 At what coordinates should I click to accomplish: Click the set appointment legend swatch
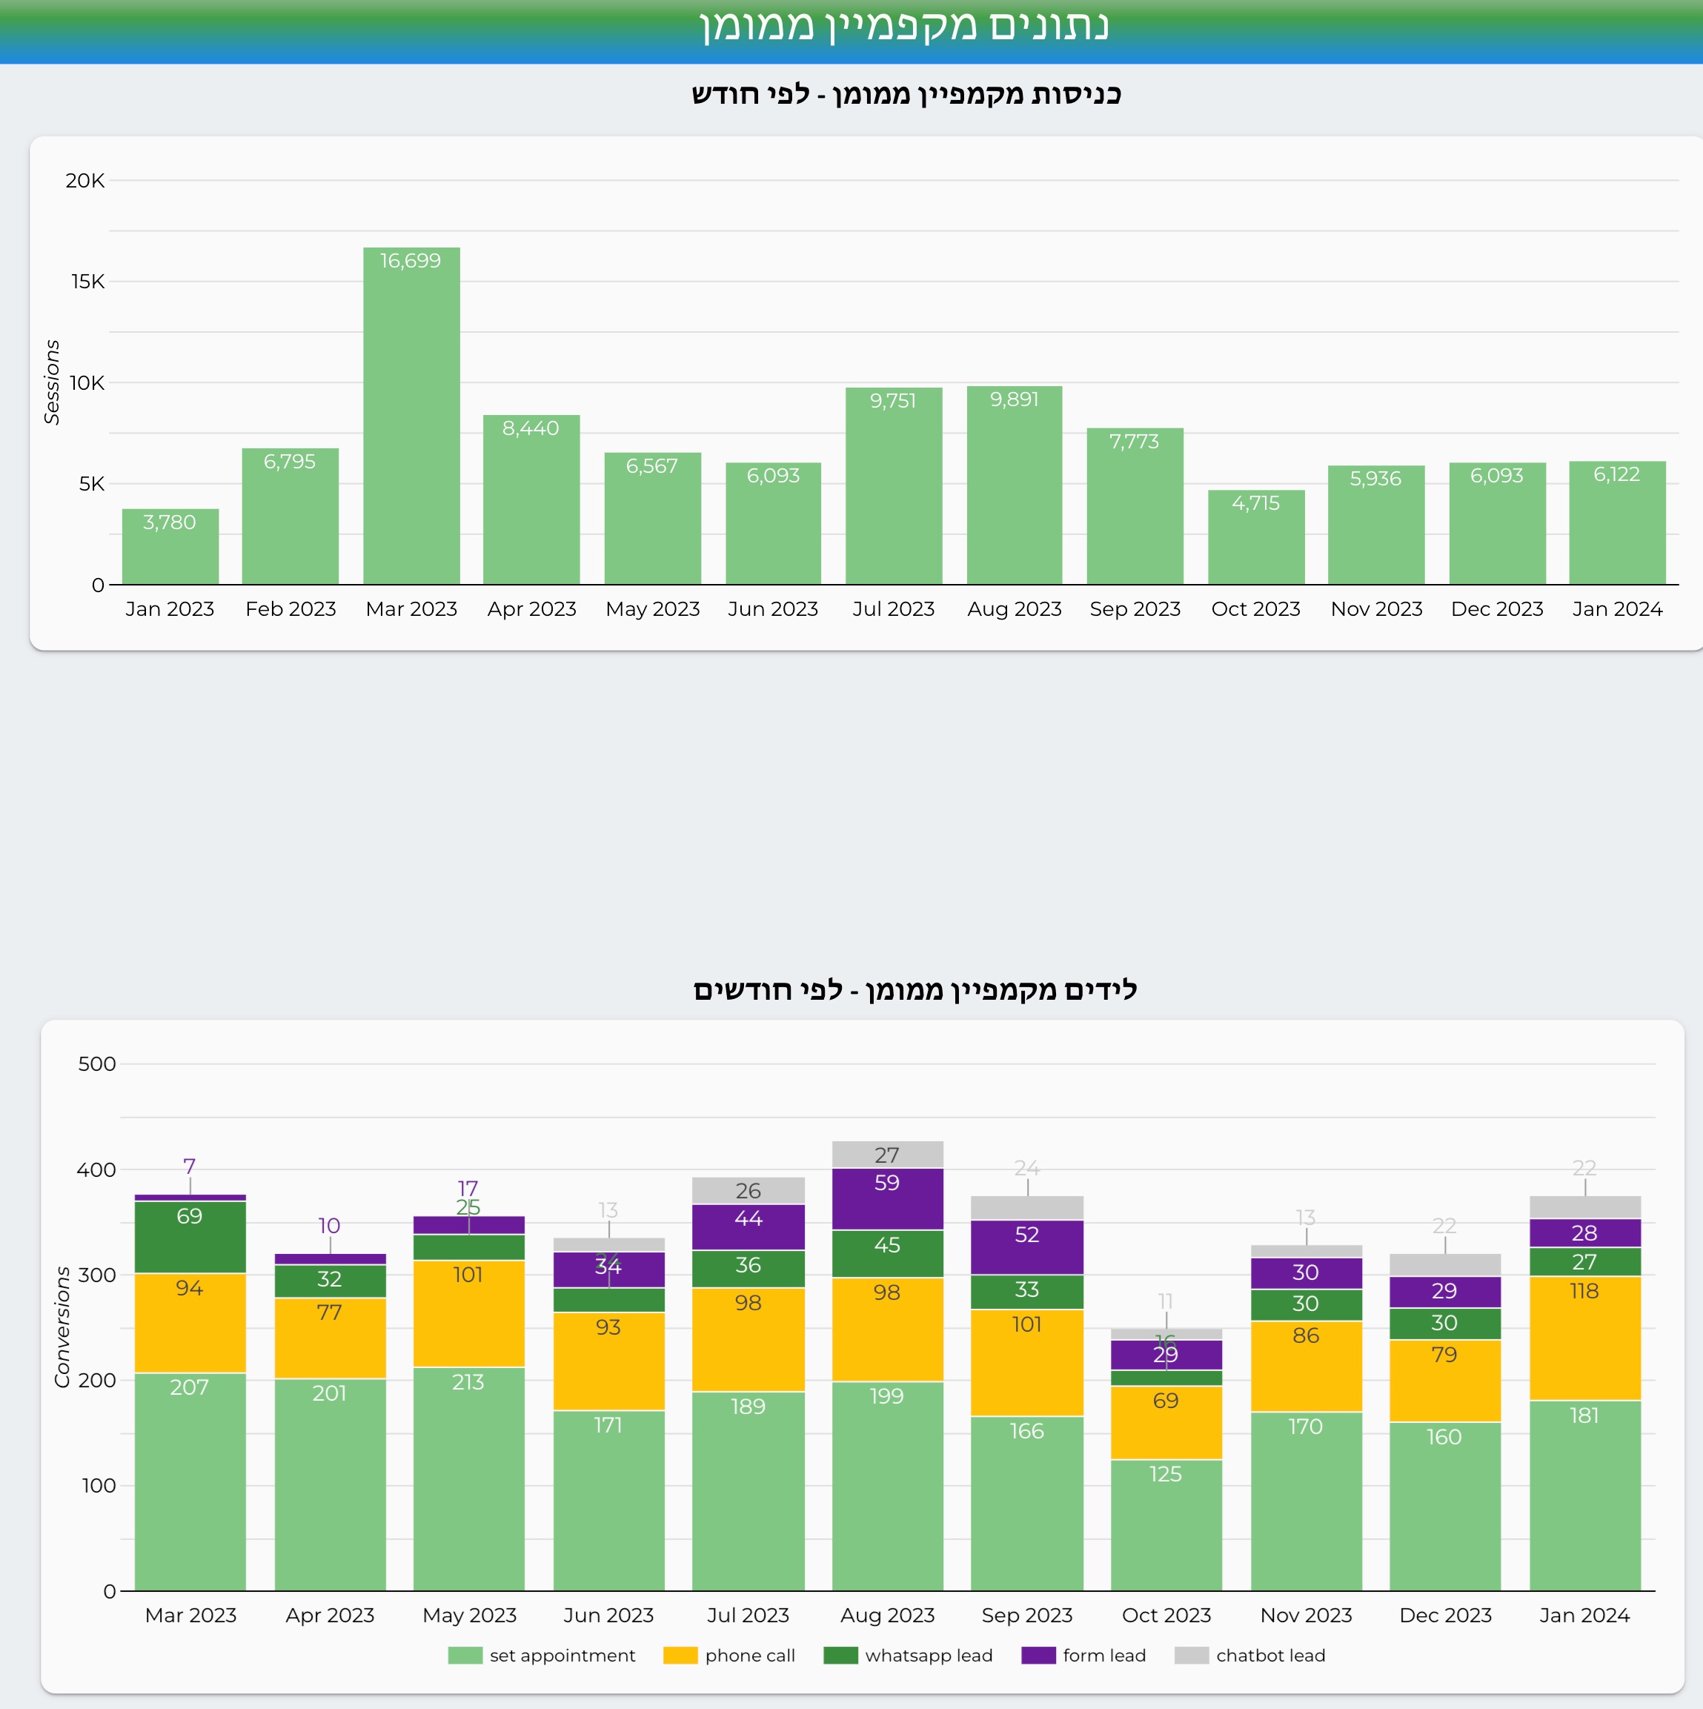point(465,1655)
